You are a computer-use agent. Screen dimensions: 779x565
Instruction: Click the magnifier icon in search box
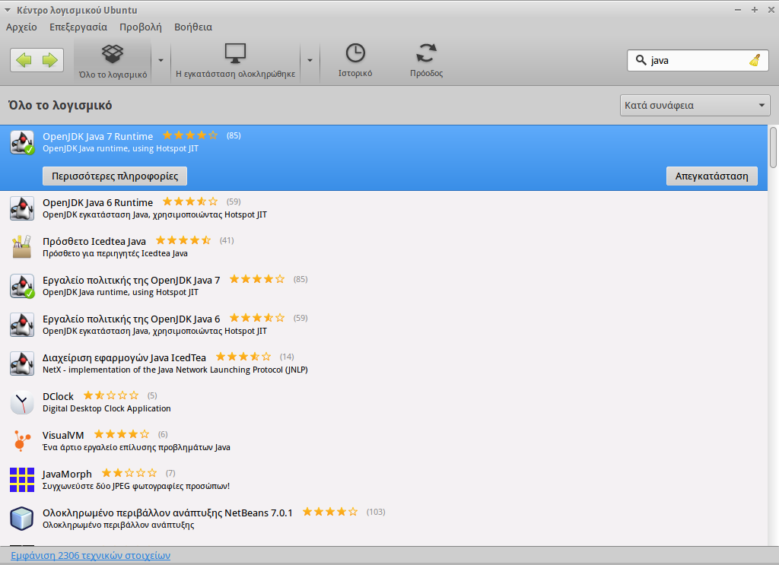(x=641, y=60)
